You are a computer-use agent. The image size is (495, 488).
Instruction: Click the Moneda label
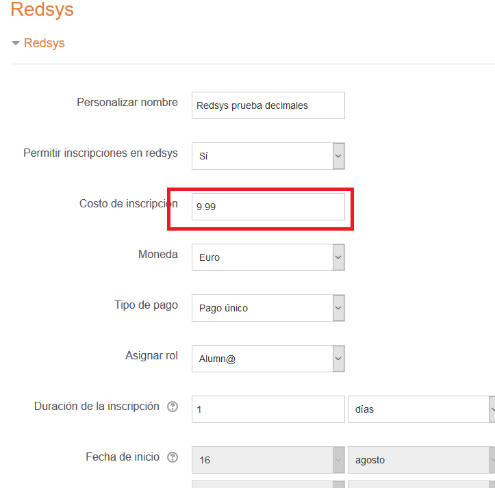pyautogui.click(x=158, y=254)
